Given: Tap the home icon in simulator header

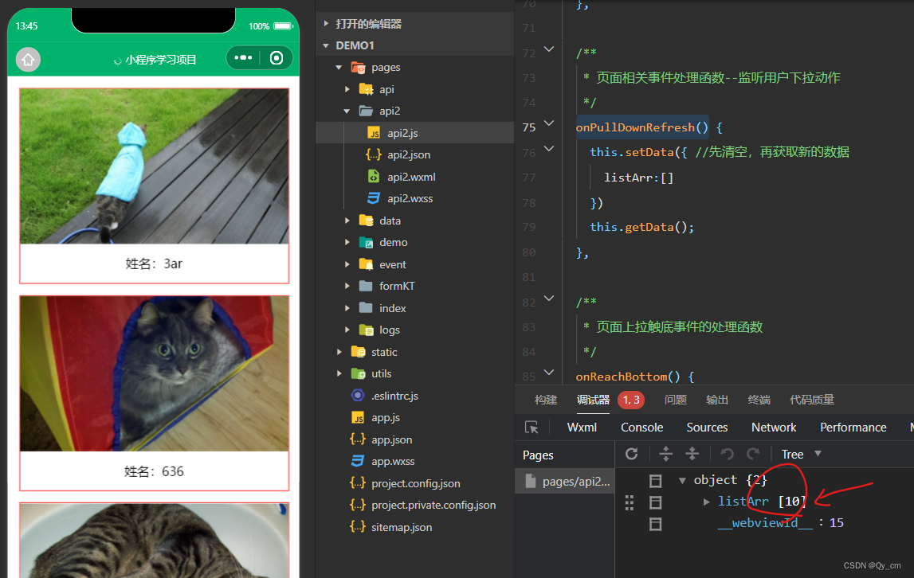Looking at the screenshot, I should 28,60.
